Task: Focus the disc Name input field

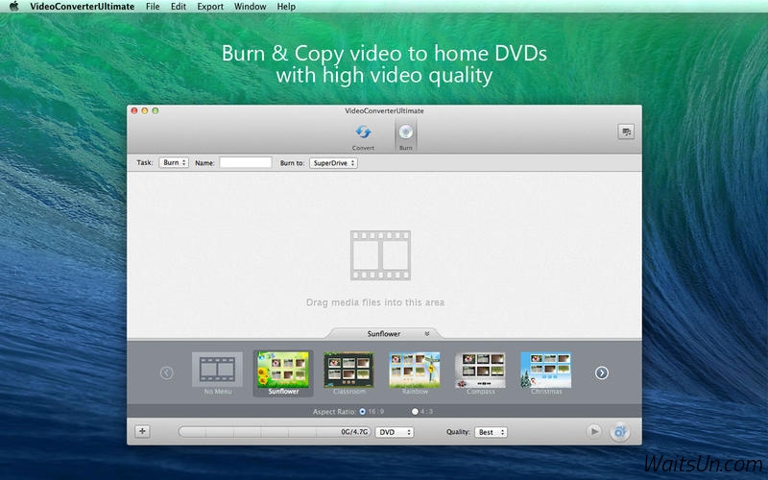Action: click(246, 162)
